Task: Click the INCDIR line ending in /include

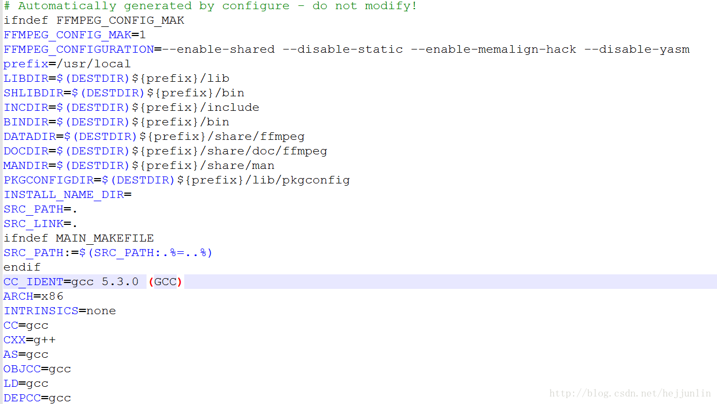Action: 131,108
